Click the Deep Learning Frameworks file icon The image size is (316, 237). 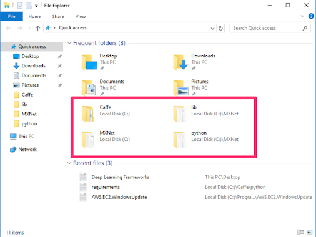coord(83,177)
